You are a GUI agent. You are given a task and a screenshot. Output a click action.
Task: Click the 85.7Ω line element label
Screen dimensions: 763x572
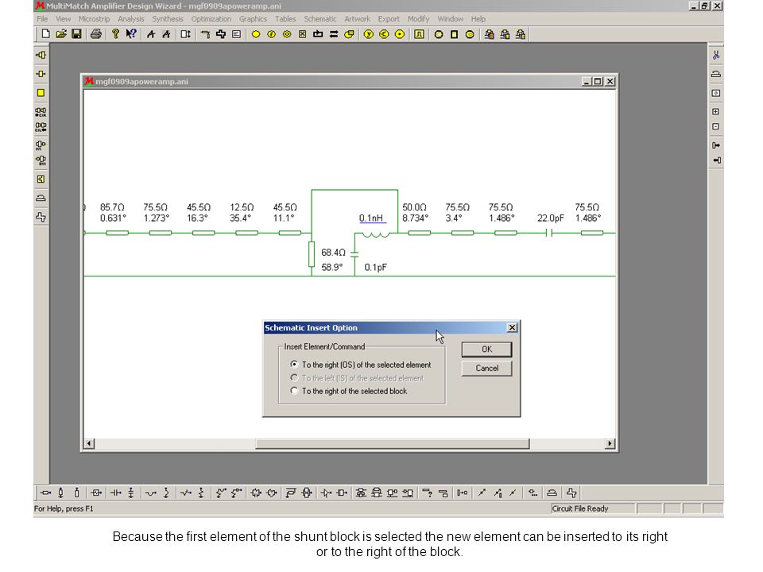point(112,207)
